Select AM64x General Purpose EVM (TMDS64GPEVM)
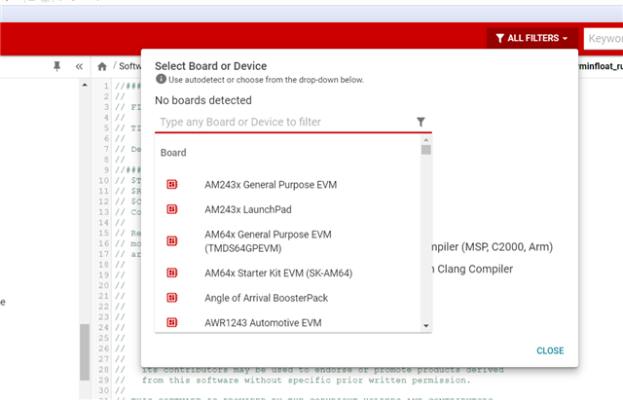 pos(268,241)
